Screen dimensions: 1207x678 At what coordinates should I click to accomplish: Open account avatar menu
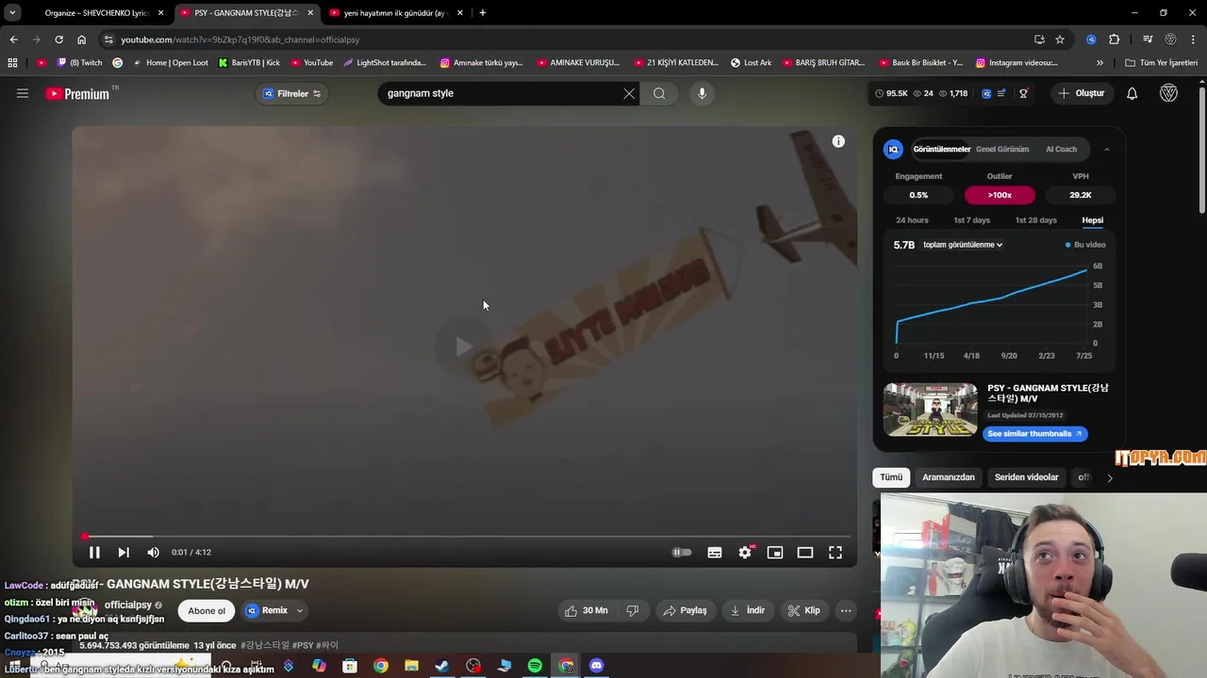tap(1168, 93)
